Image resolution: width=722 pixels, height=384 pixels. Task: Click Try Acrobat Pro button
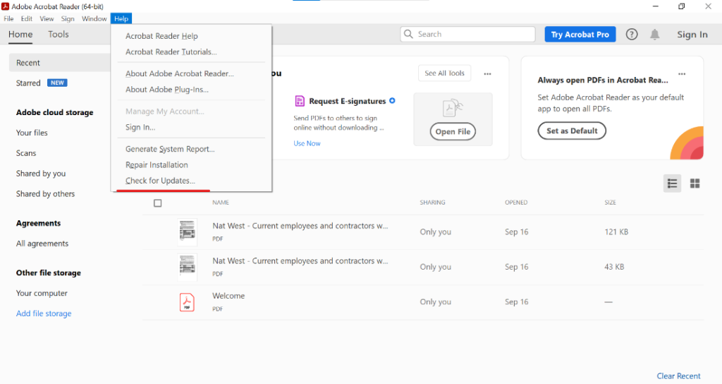click(x=580, y=35)
